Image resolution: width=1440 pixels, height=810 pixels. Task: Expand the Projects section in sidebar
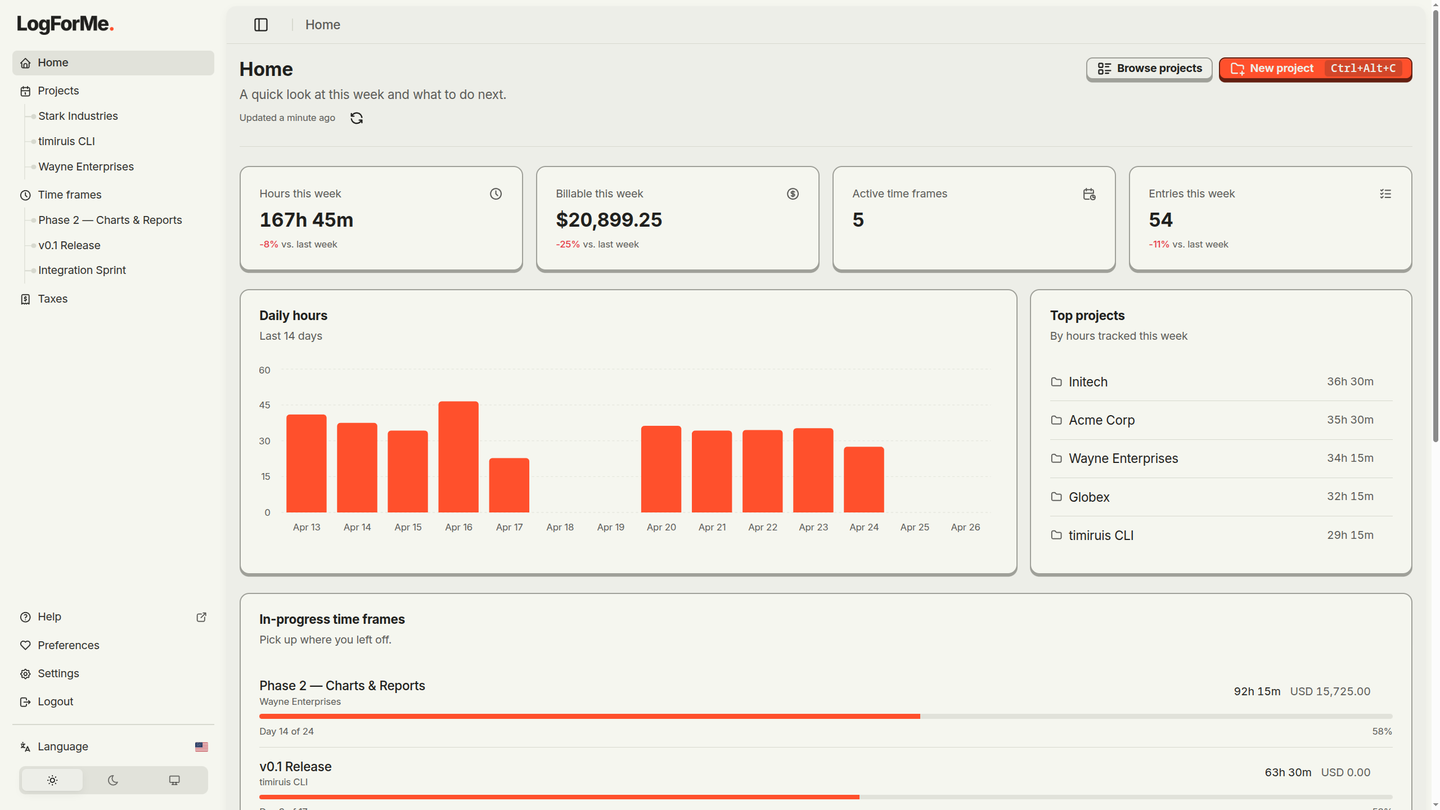tap(58, 91)
